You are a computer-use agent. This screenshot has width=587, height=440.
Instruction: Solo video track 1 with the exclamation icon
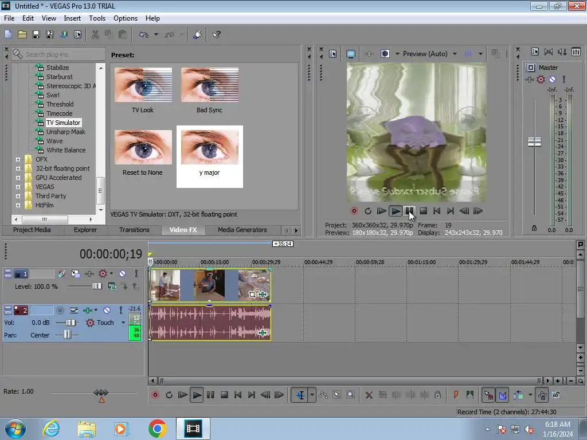pyautogui.click(x=136, y=273)
